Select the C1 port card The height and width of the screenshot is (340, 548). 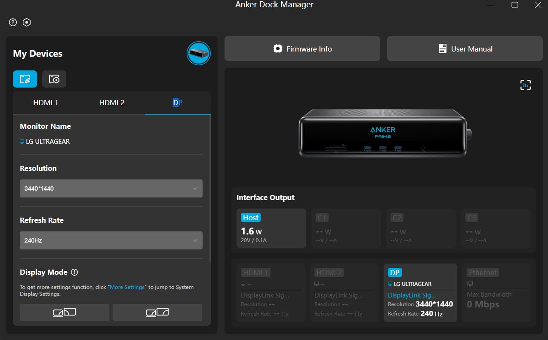click(x=346, y=228)
